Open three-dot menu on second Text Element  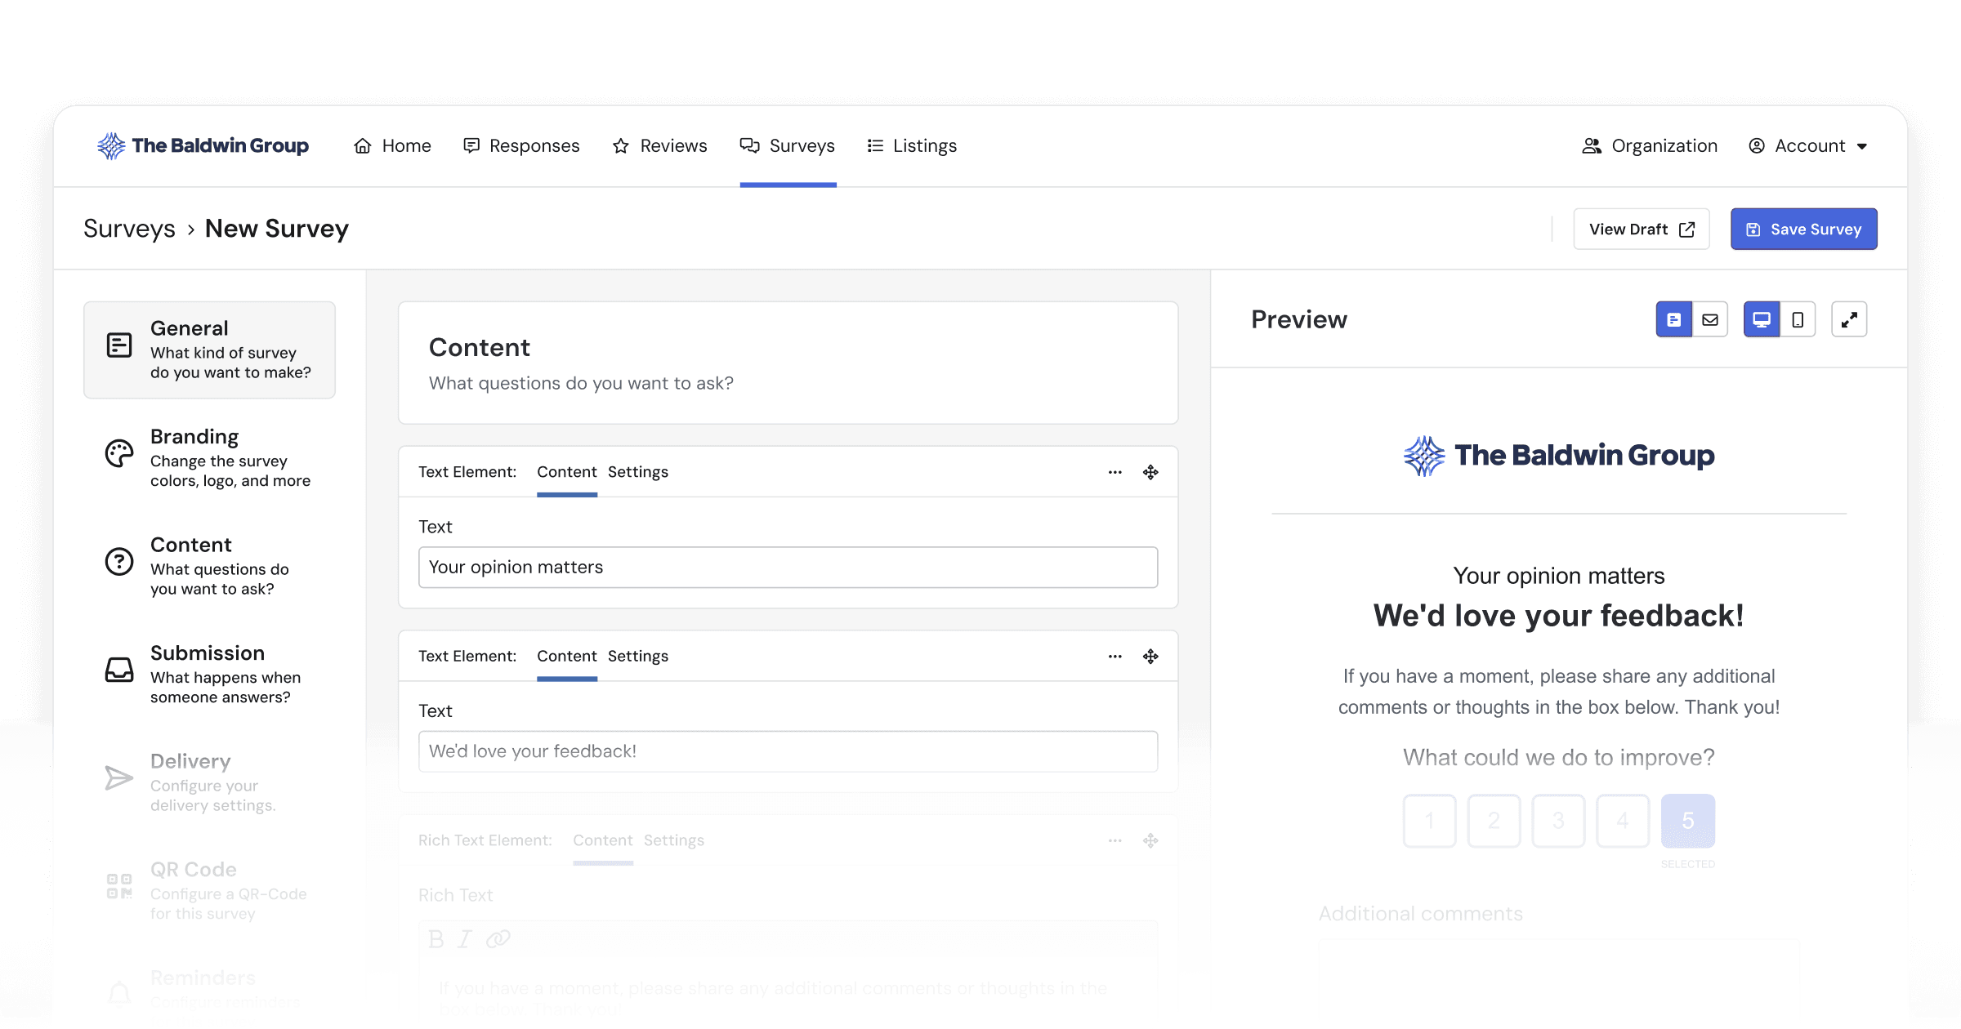tap(1115, 657)
